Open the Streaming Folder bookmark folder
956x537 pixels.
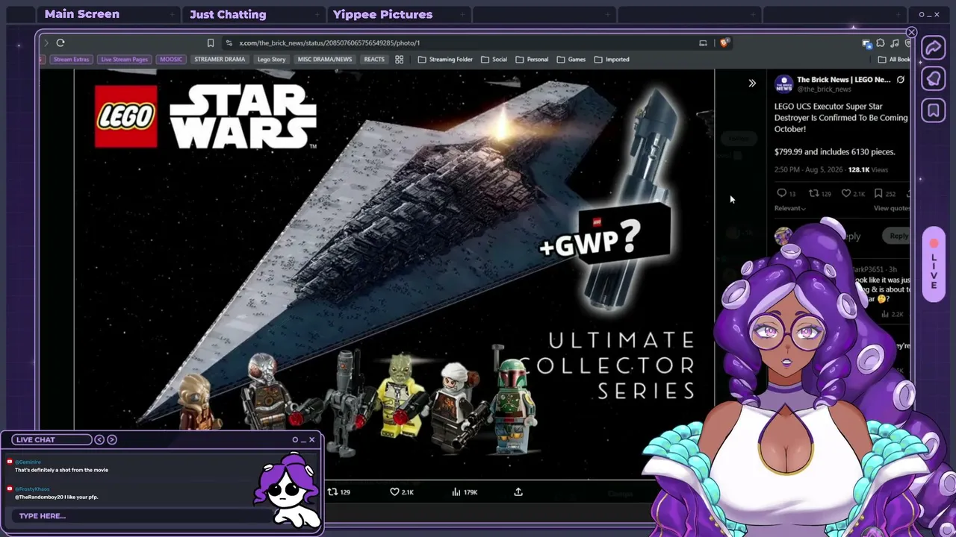[445, 60]
